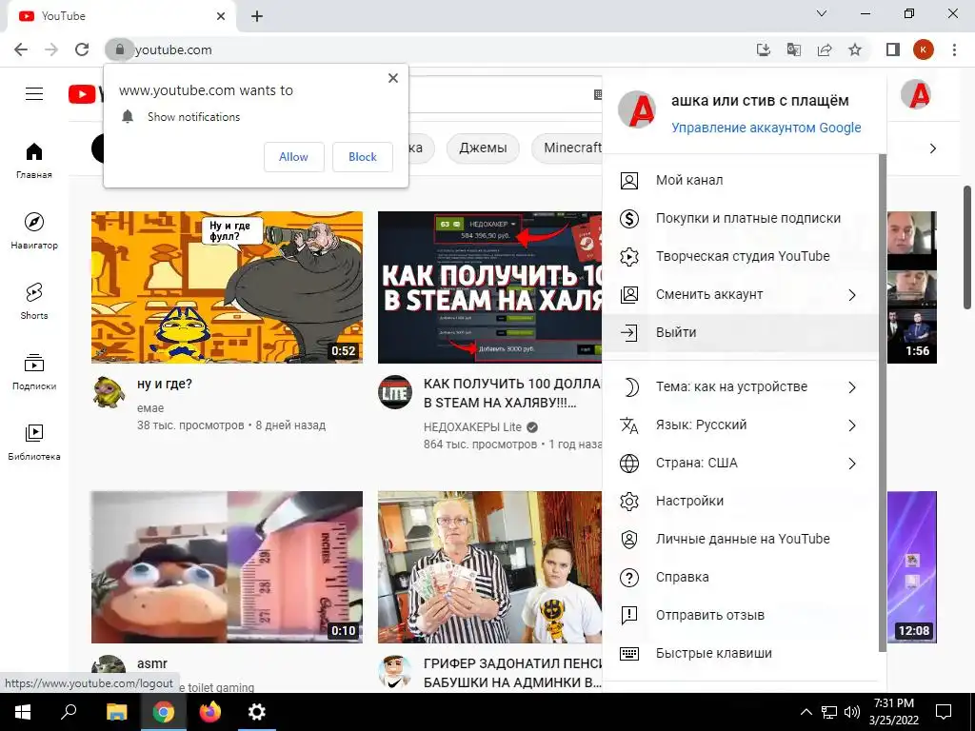Allow YouTube notifications
975x731 pixels.
293,157
